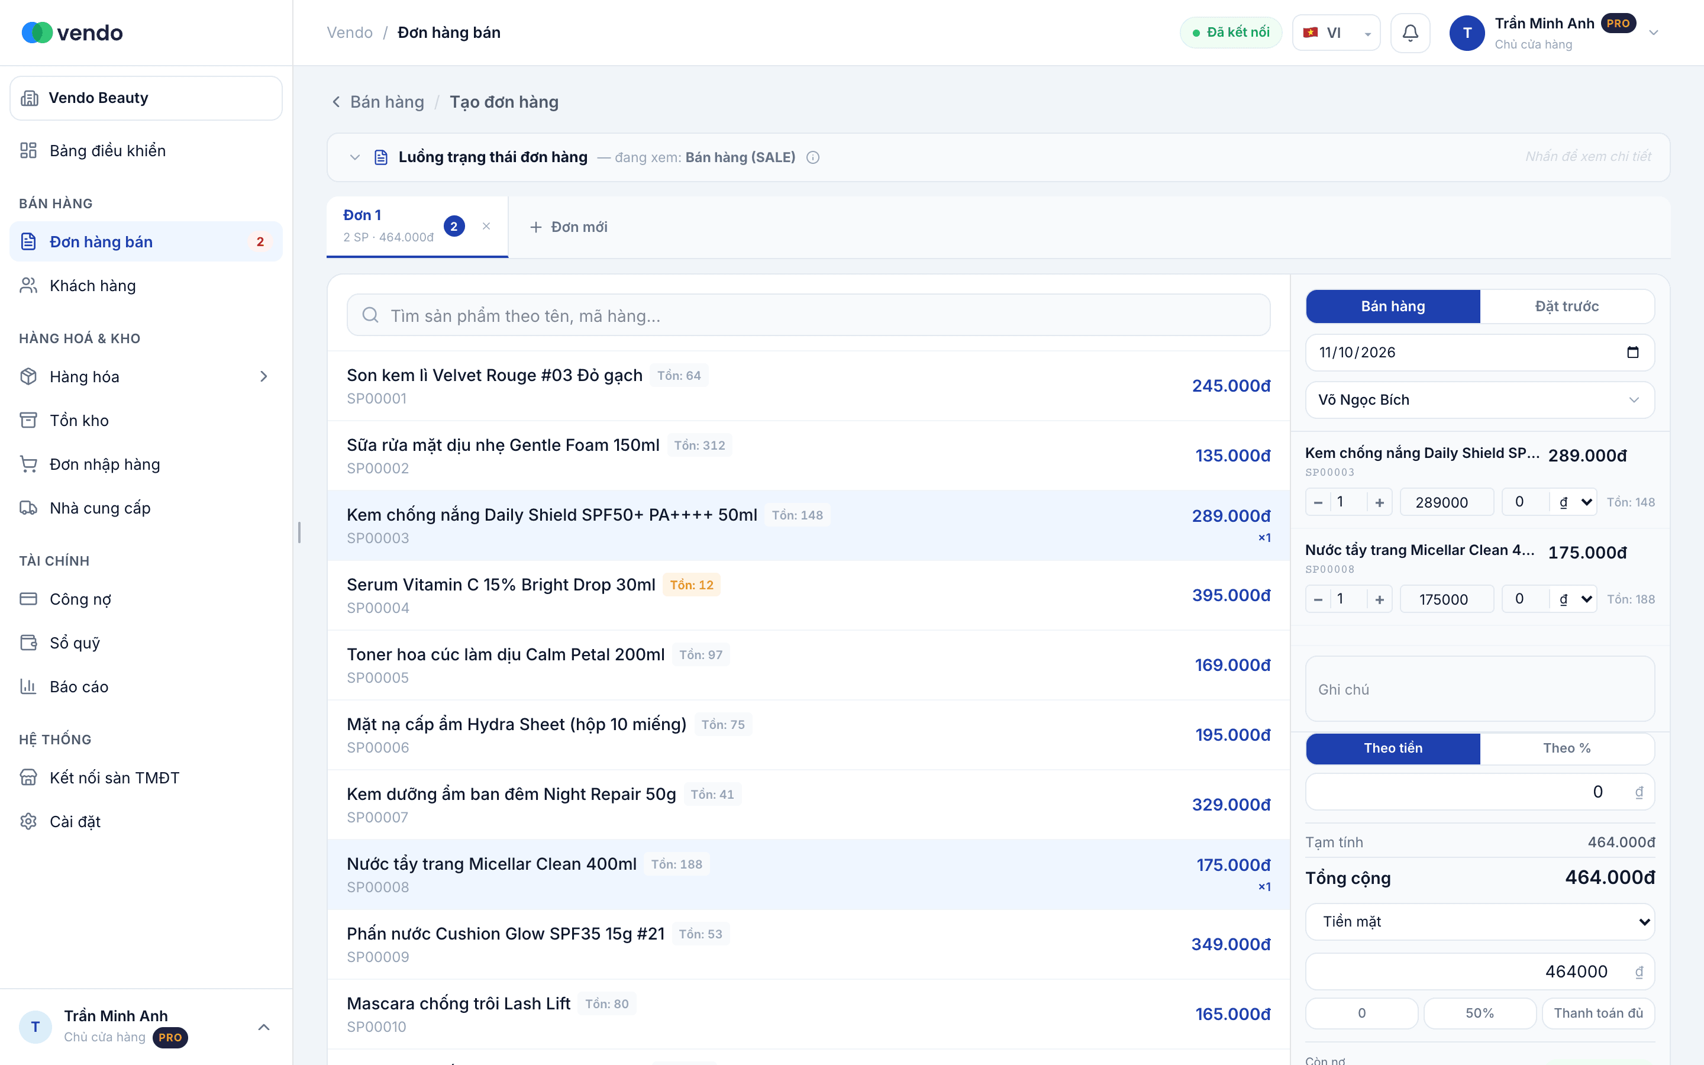Screen dimensions: 1704x1065
Task: Open Cài đặt settings
Action: click(147, 821)
